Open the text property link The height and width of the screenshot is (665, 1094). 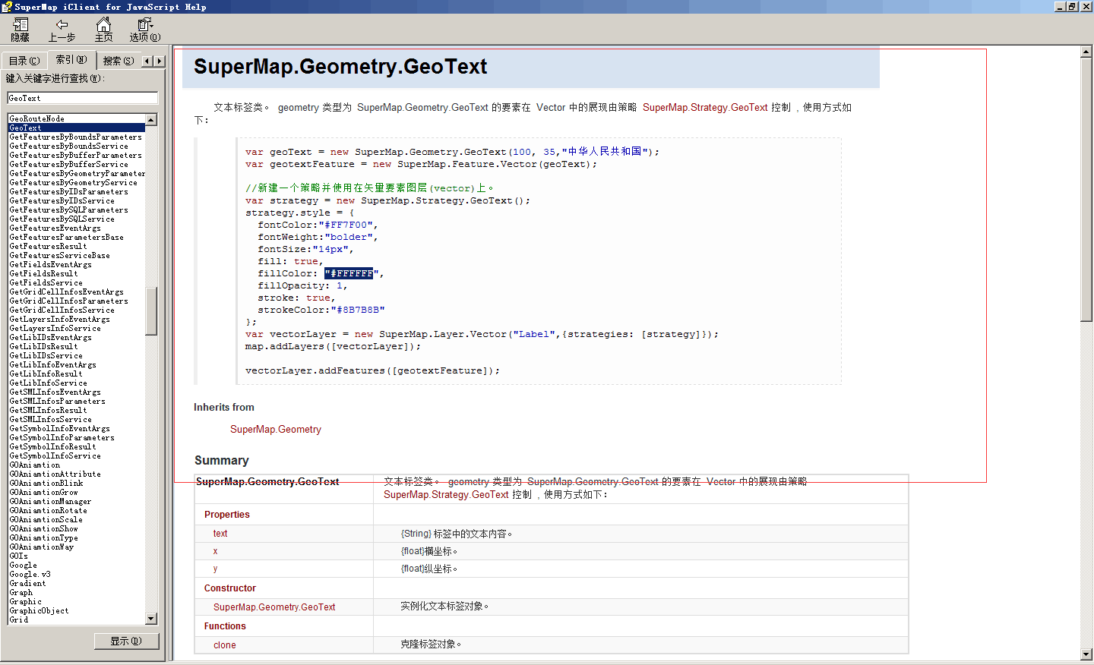(x=220, y=534)
